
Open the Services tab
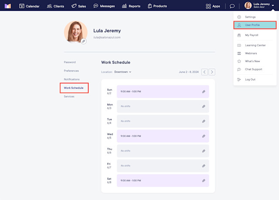pos(69,96)
